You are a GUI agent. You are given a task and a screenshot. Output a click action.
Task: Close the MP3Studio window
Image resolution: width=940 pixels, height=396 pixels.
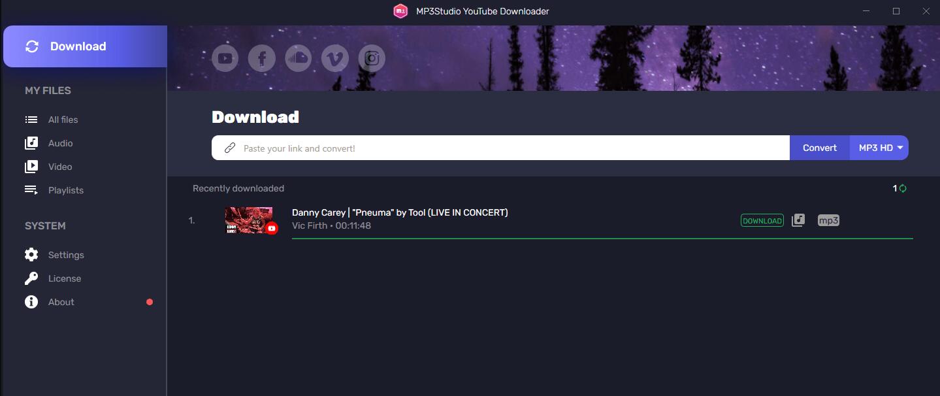click(x=925, y=11)
